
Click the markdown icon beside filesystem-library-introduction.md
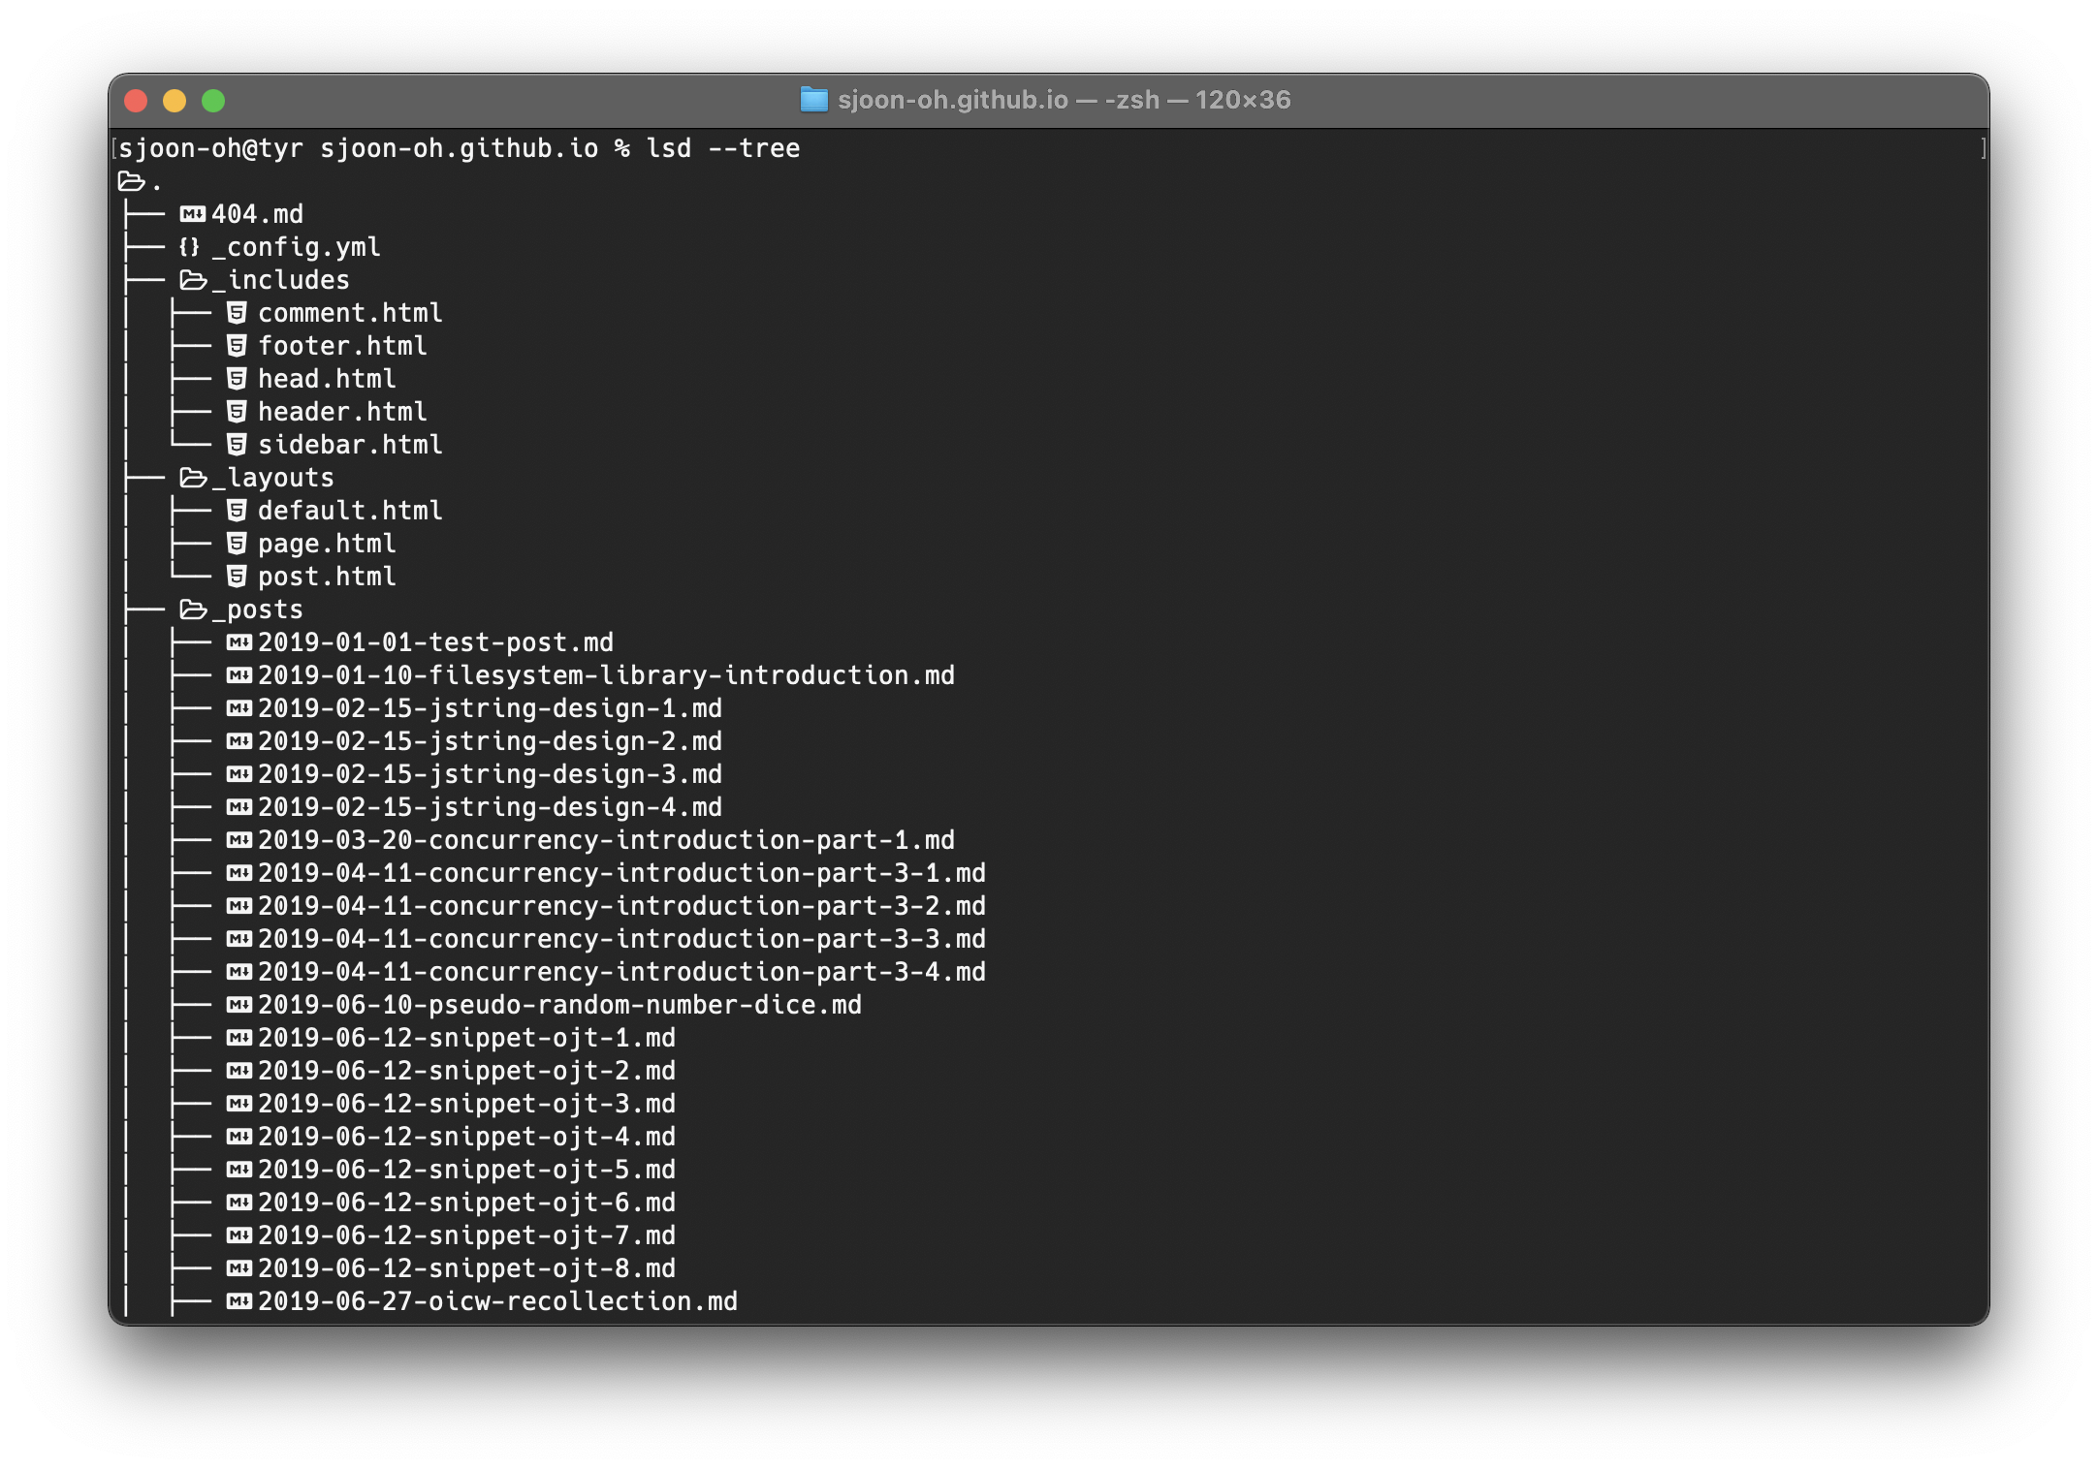pos(239,675)
